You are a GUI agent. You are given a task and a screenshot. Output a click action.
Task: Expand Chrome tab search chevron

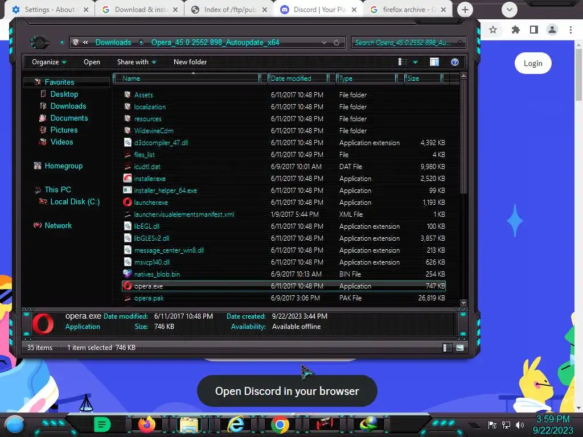pyautogui.click(x=510, y=10)
